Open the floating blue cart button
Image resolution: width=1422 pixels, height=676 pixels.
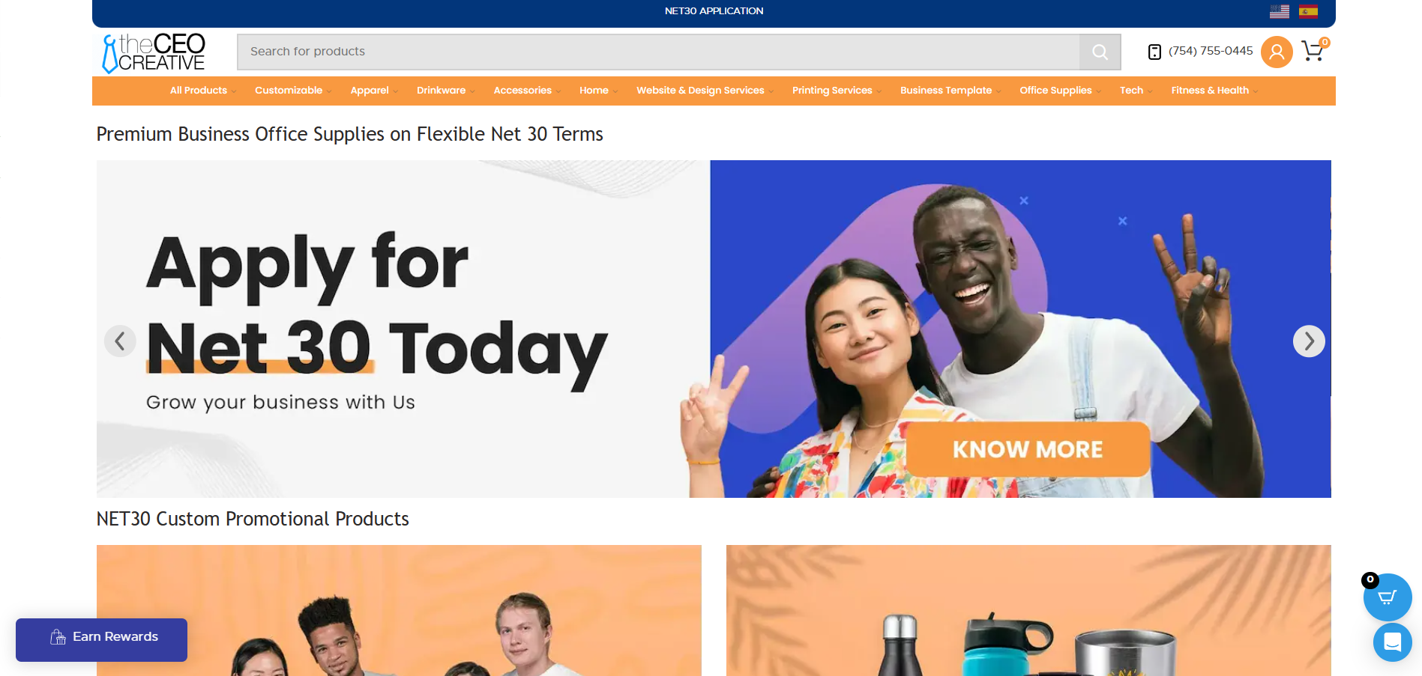click(x=1388, y=597)
